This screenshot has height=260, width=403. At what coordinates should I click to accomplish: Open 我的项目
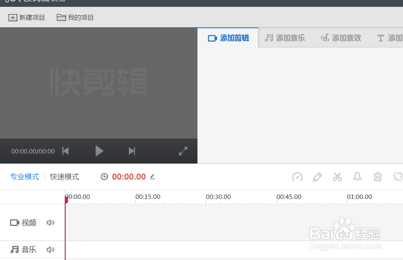pos(75,17)
